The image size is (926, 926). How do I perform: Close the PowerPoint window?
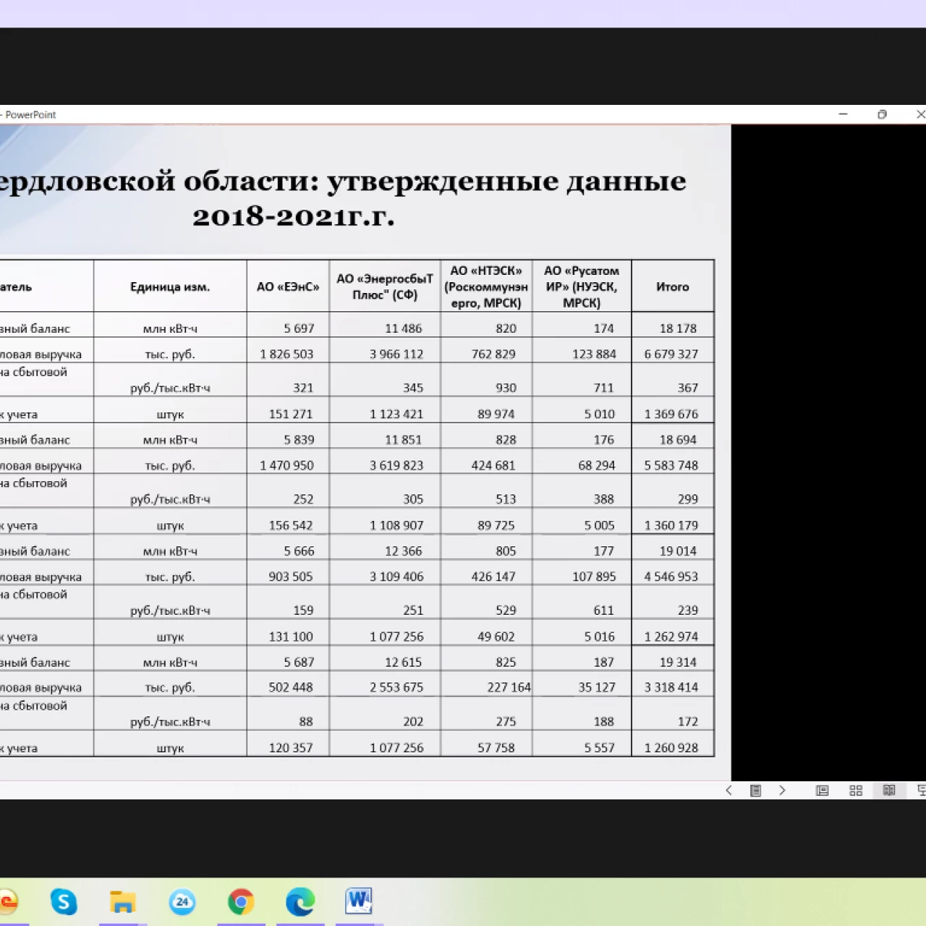click(x=919, y=114)
